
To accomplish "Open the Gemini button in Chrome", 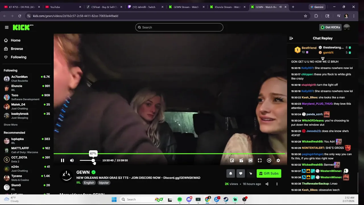I will [317, 7].
